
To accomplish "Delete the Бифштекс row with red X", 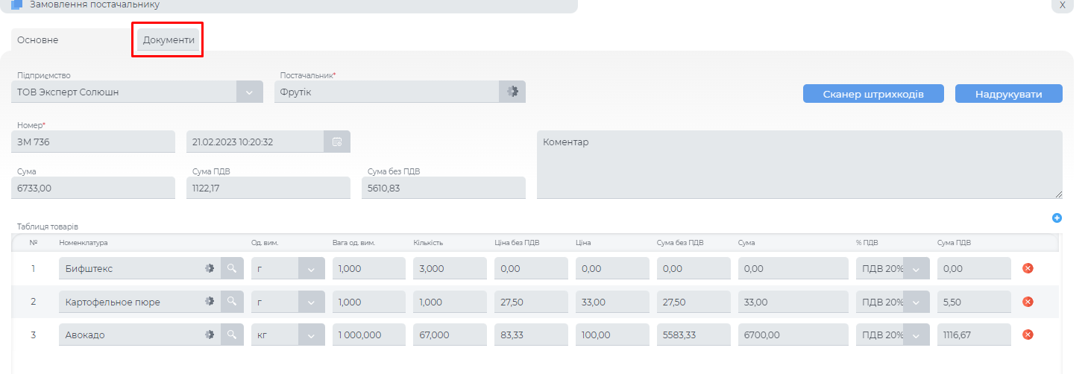I will coord(1028,268).
